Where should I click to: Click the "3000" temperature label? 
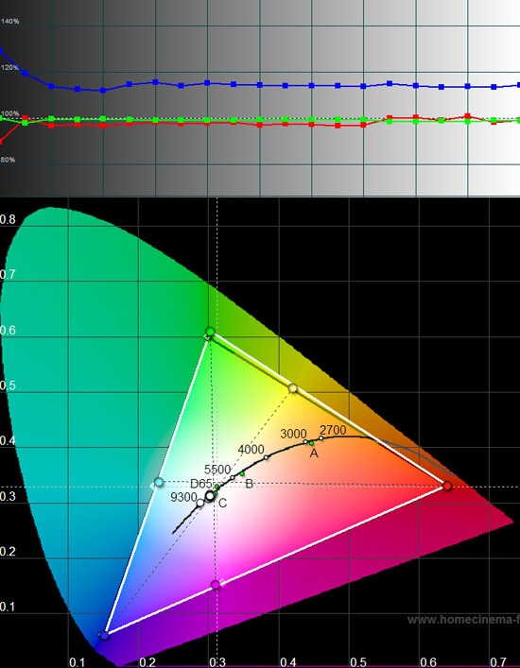point(293,434)
